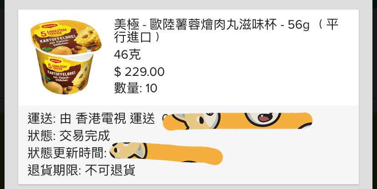Click the dimmed background left of the order card

pyautogui.click(x=9, y=96)
